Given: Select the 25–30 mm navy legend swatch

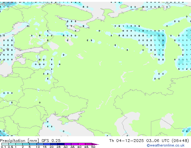Looking at the screenshot, I should (61, 144).
